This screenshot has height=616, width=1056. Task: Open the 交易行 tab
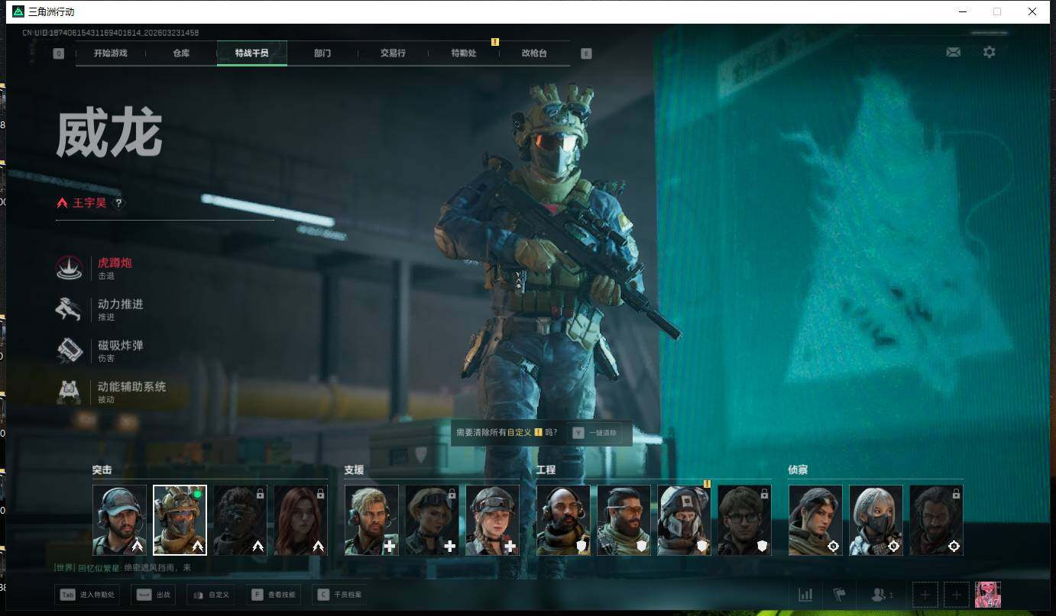pyautogui.click(x=393, y=53)
